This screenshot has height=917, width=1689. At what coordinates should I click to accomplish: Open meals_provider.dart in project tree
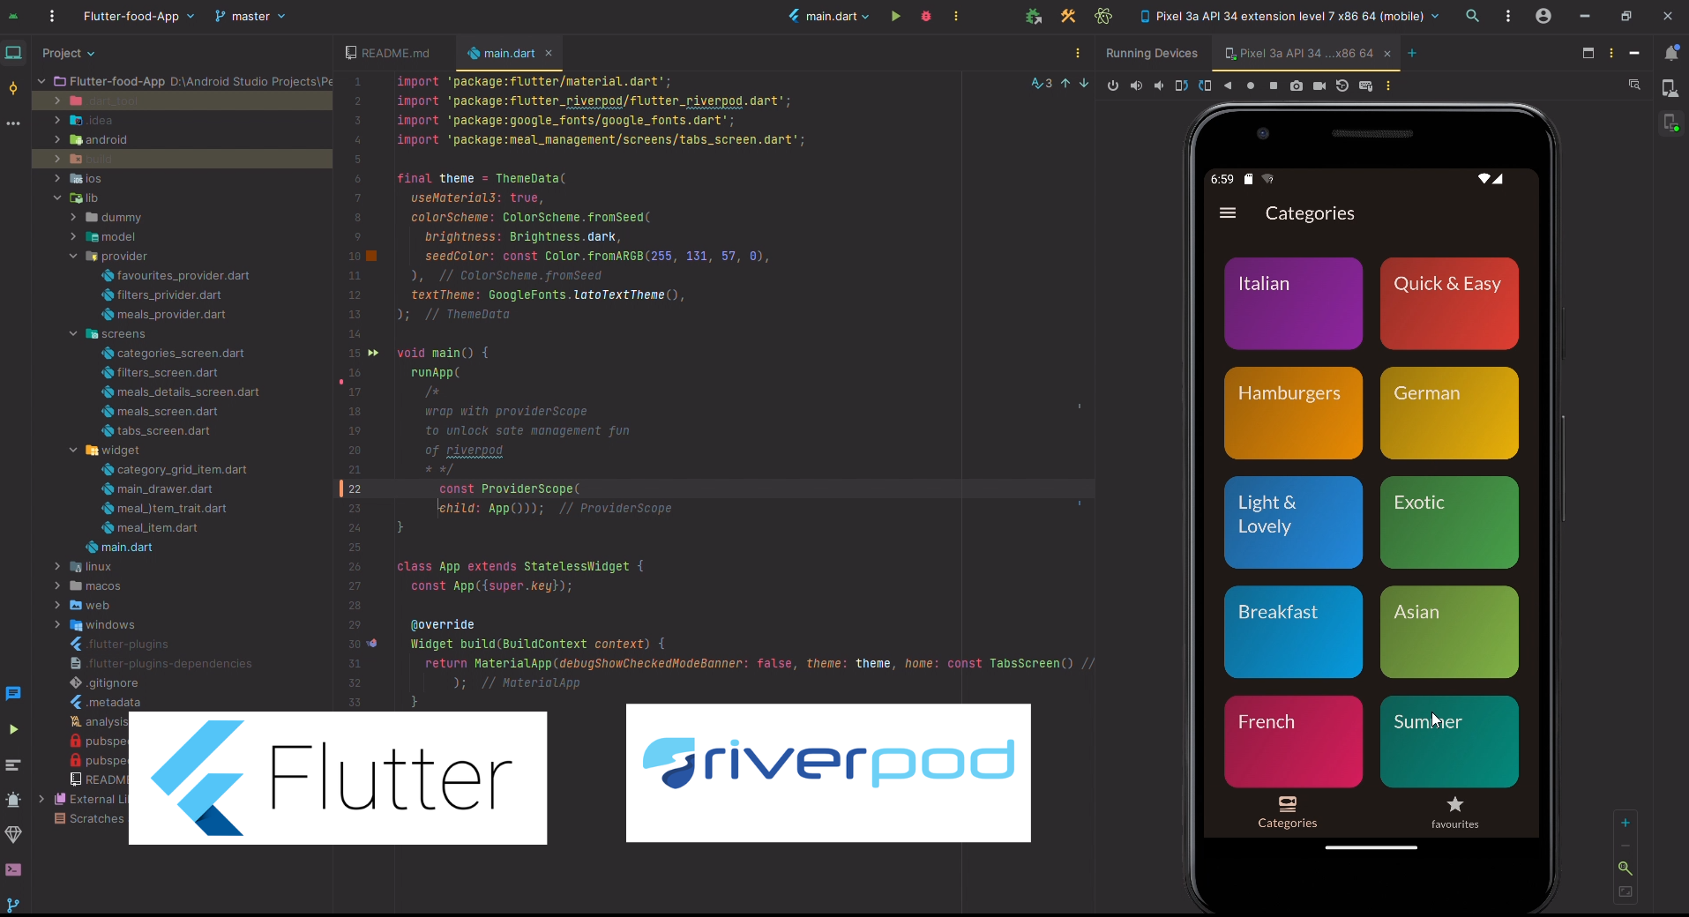pos(170,314)
